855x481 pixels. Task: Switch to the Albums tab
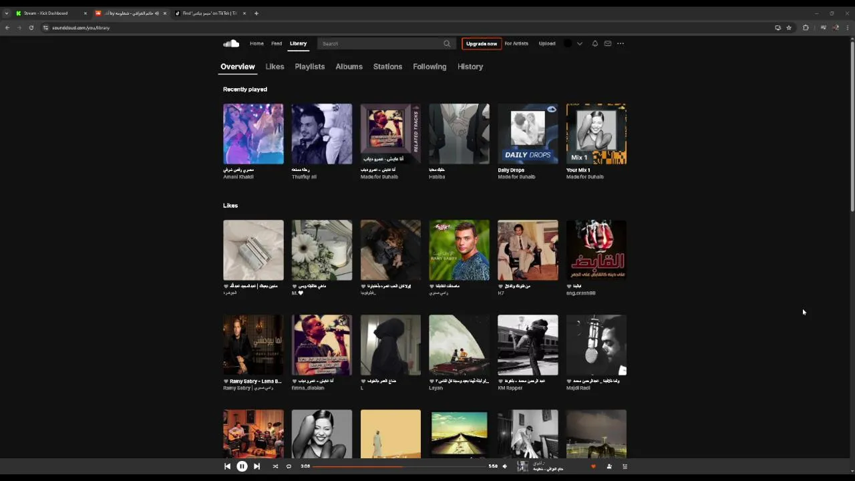(x=349, y=66)
